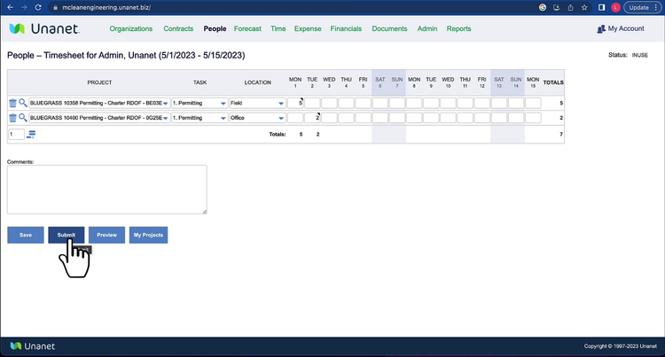Click inside the Comments text box
The width and height of the screenshot is (665, 357).
pyautogui.click(x=106, y=189)
